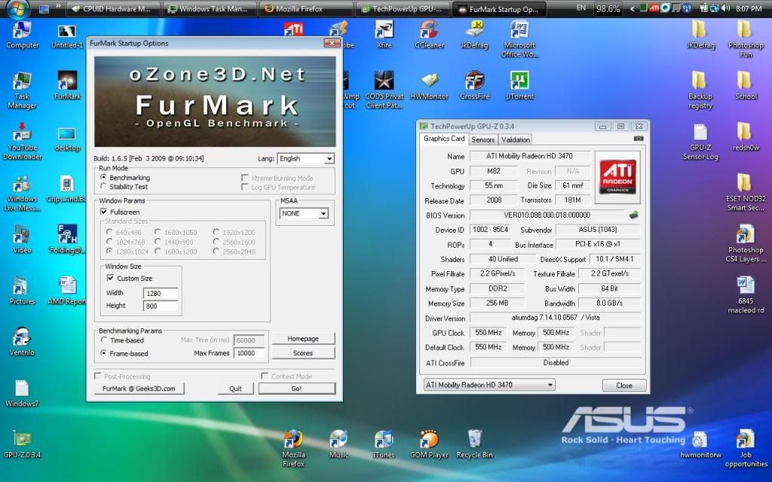772x482 pixels.
Task: Open the FurMark desktop shortcut
Action: pos(67,84)
